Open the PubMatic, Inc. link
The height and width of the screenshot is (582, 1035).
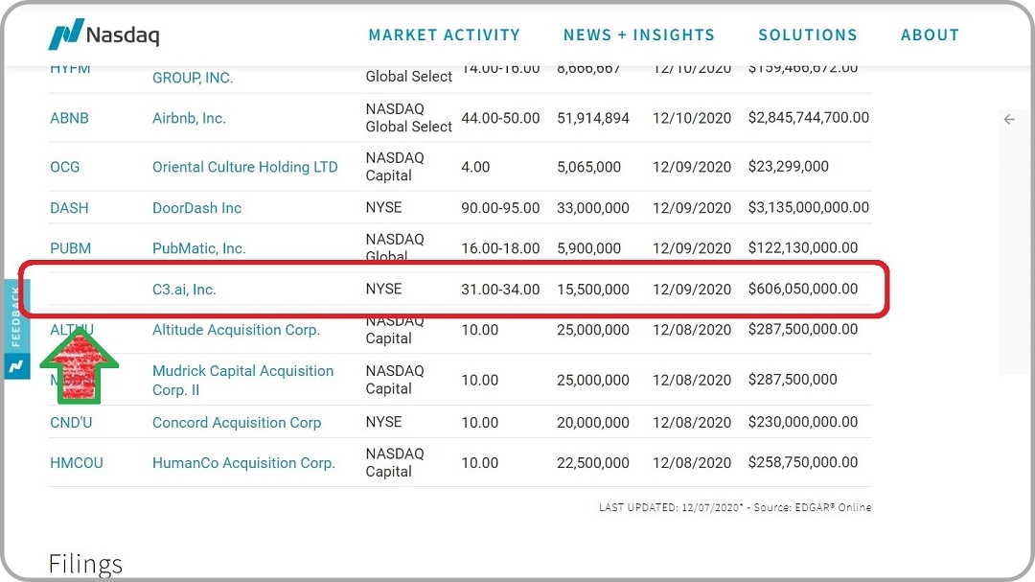click(x=198, y=248)
